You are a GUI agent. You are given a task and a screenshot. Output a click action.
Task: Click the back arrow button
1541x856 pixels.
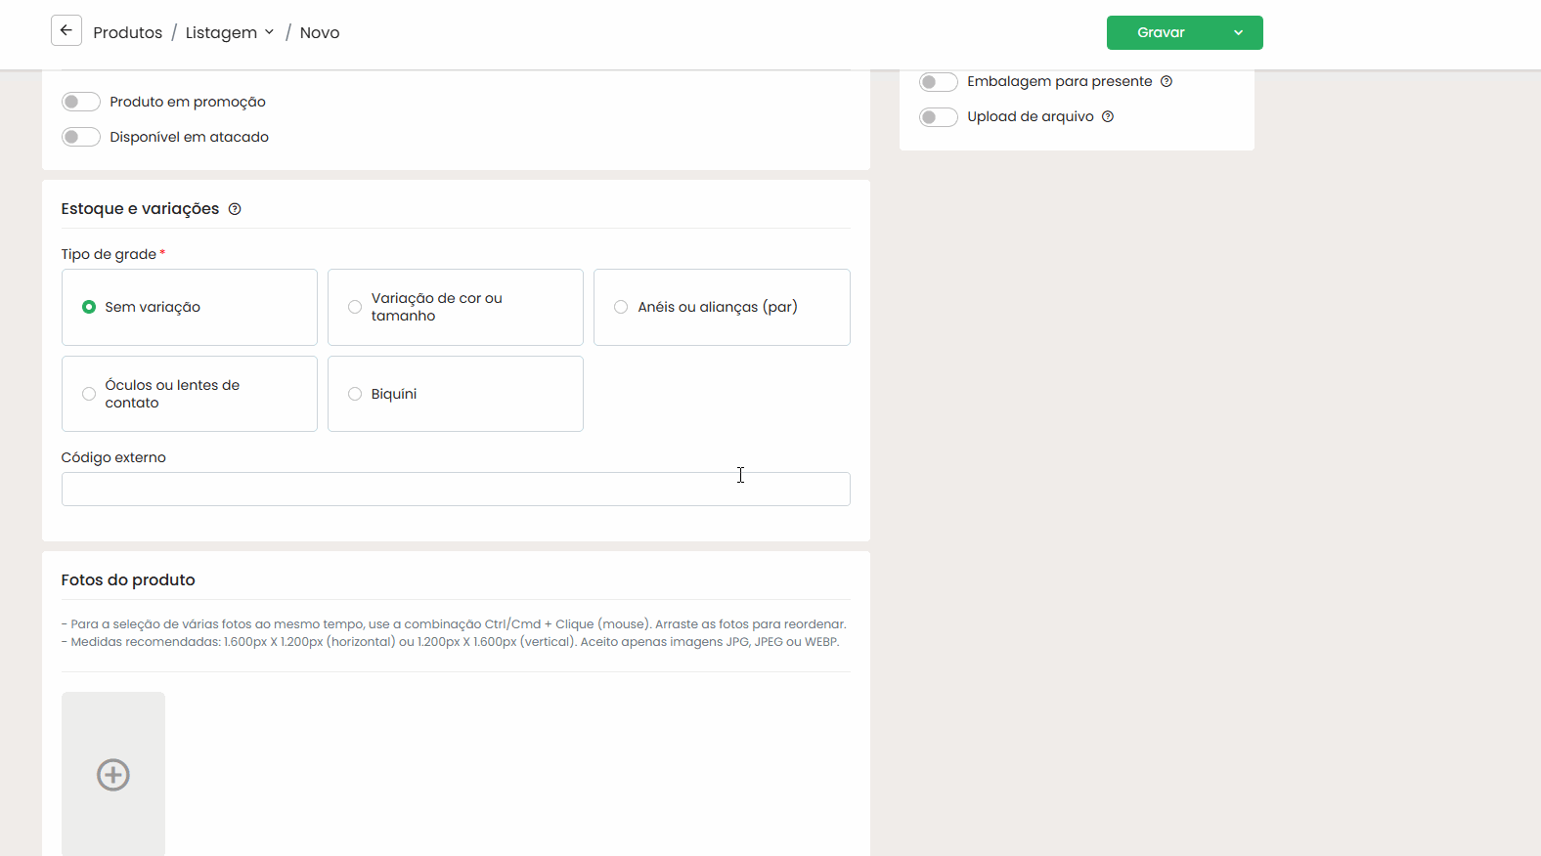click(66, 31)
